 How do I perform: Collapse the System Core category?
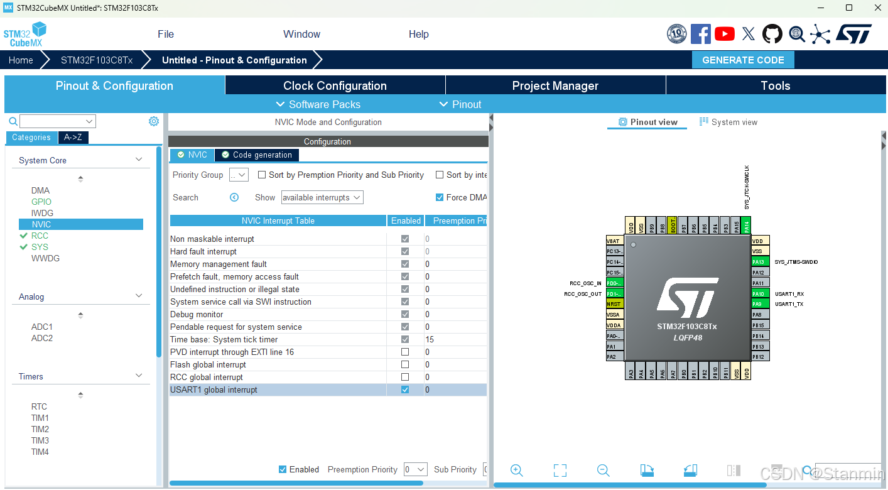coord(139,160)
